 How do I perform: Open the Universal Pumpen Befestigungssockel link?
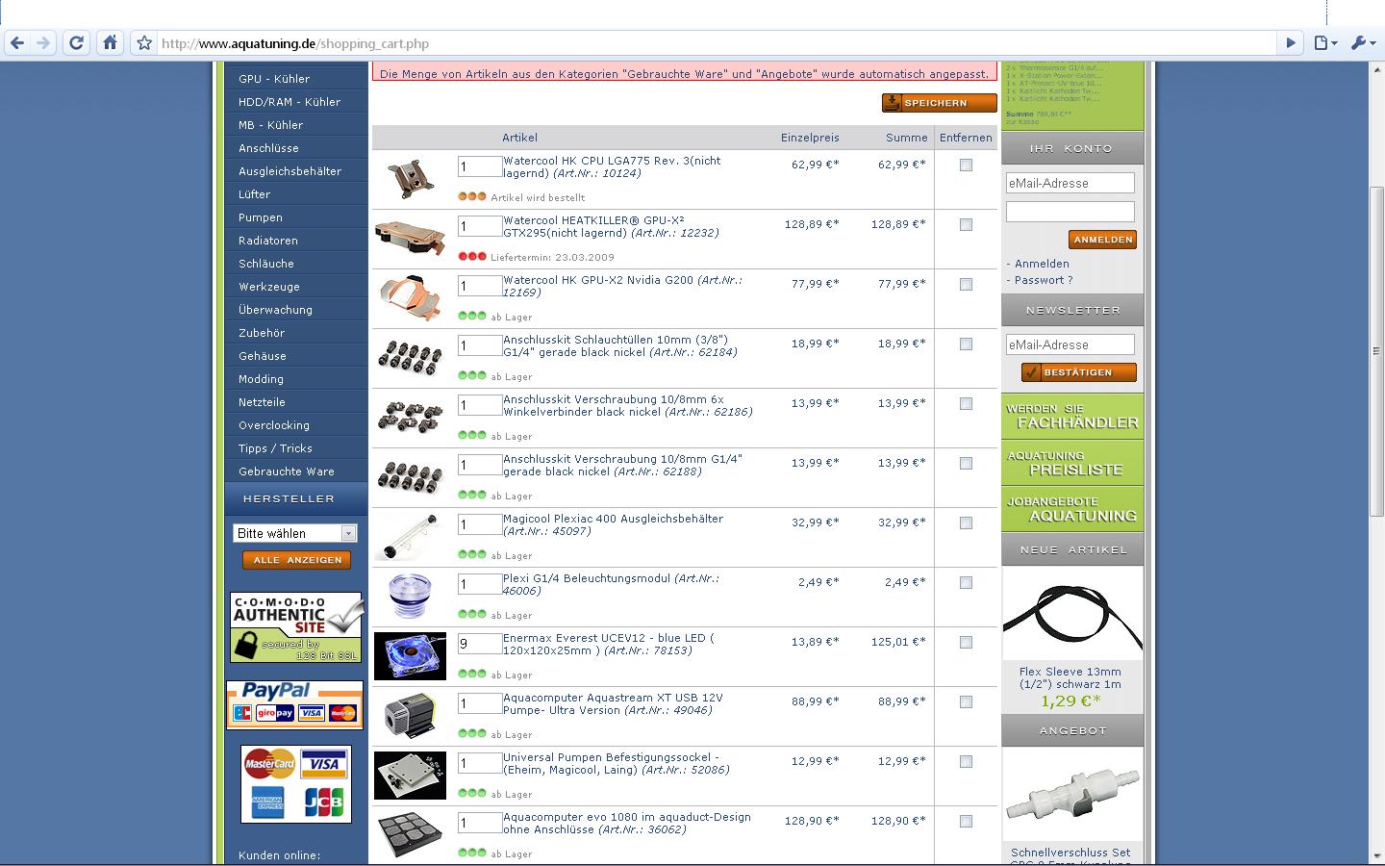pos(616,764)
